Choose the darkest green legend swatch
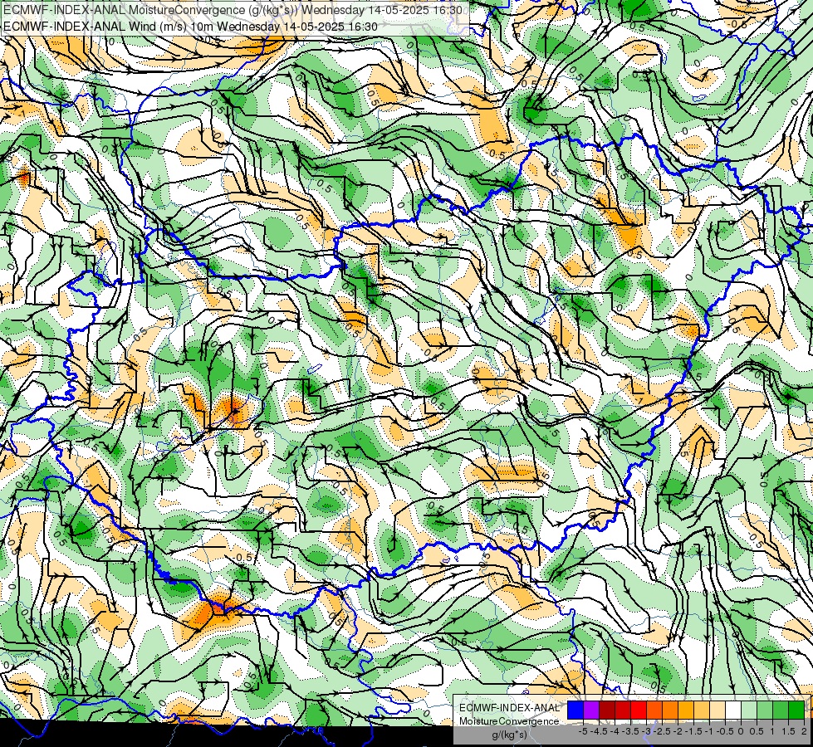The image size is (813, 747). pos(796,710)
